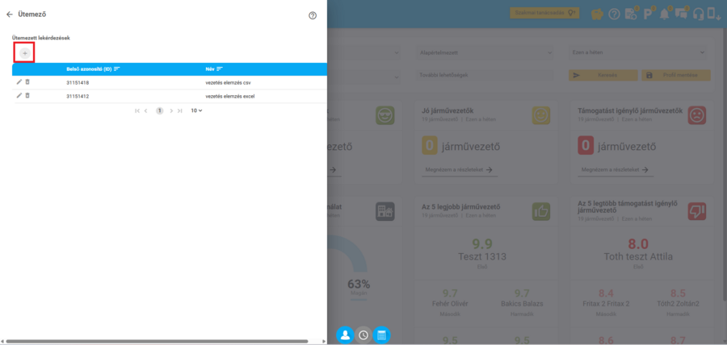Open the clock scheduler button at bottom

pos(363,335)
